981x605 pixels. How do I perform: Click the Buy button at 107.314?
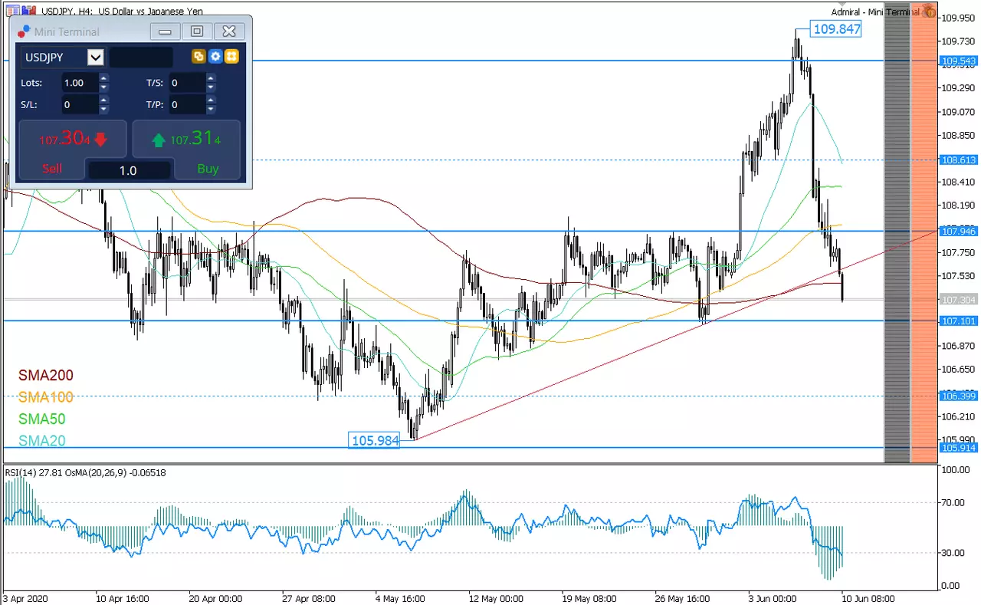[x=187, y=150]
